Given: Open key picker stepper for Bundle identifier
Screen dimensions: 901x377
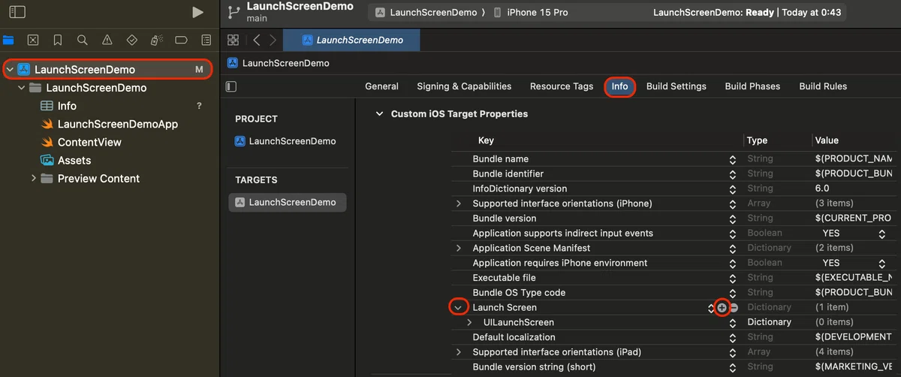Looking at the screenshot, I should 732,174.
